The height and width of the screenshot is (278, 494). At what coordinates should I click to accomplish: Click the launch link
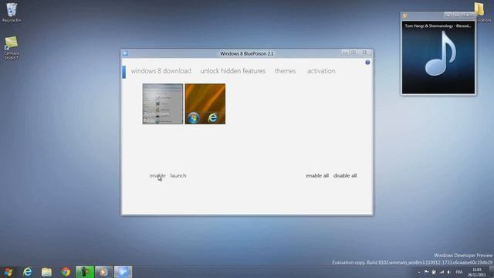(x=178, y=175)
